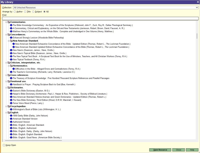Click book icon beside Treasury of Scripture Knowledge
Image resolution: width=200 pixels, height=153 pixels.
[x=11, y=78]
